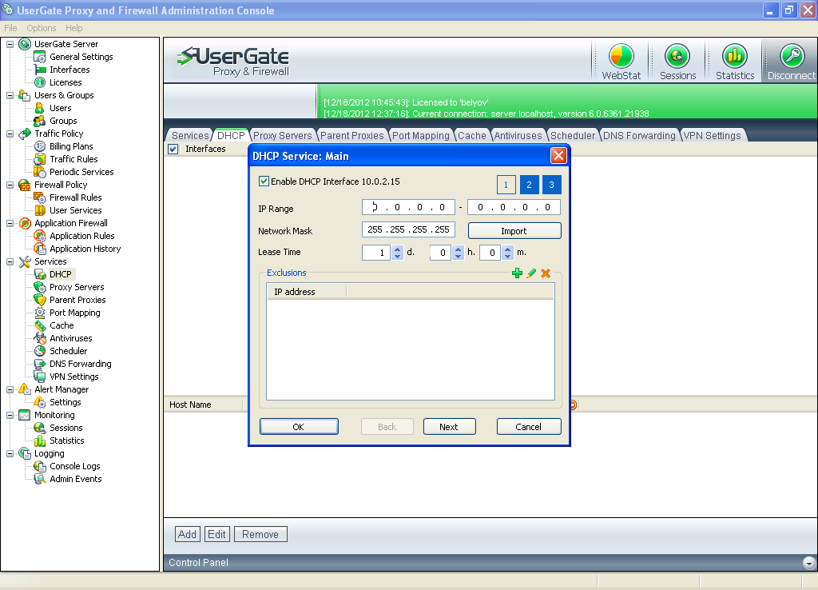Select the Application Rules icon
Viewport: 818px width, 590px height.
tap(40, 236)
